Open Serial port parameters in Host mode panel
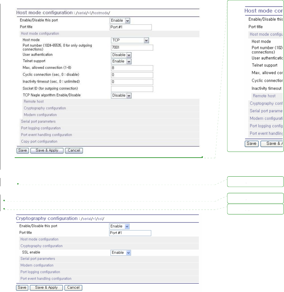 (38, 122)
